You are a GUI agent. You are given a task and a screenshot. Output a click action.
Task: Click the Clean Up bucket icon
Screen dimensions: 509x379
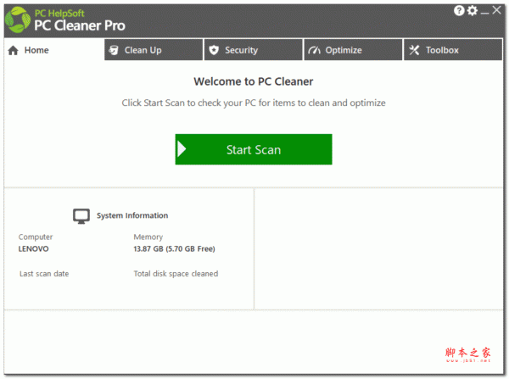coord(114,50)
